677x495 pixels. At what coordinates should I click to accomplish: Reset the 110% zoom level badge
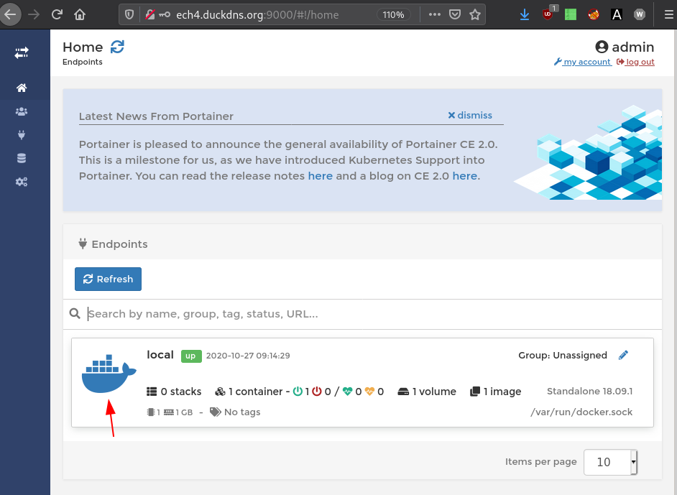point(393,14)
